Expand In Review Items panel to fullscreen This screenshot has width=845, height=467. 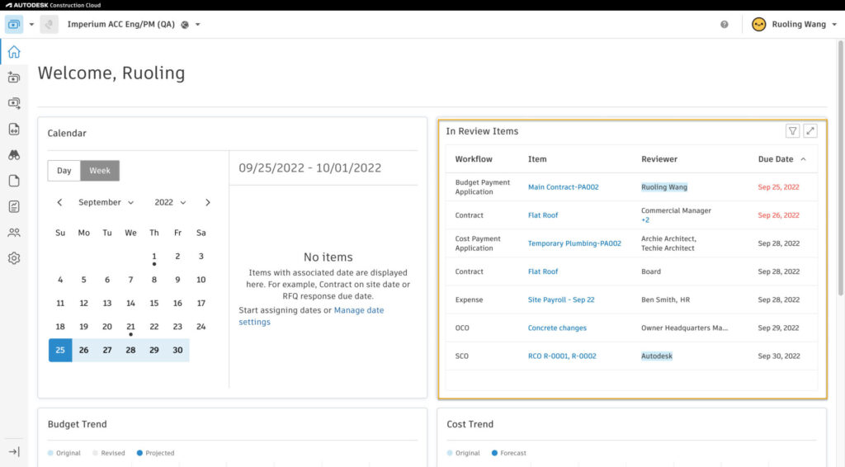tap(810, 131)
